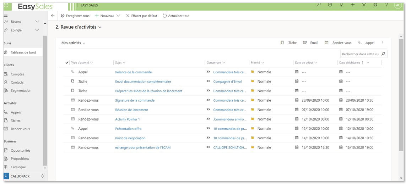Click in the Rechercher dans cette vue field
The width and height of the screenshot is (406, 185).
click(x=360, y=54)
